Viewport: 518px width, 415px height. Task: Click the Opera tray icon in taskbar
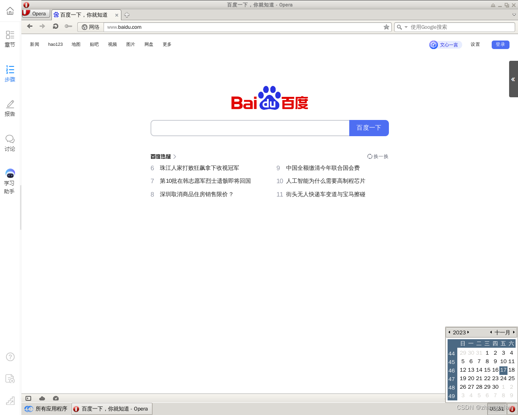coord(512,409)
